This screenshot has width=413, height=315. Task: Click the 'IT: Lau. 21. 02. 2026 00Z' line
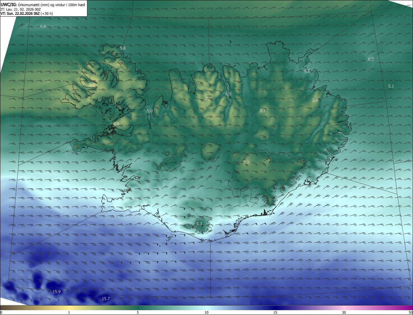tap(21, 9)
